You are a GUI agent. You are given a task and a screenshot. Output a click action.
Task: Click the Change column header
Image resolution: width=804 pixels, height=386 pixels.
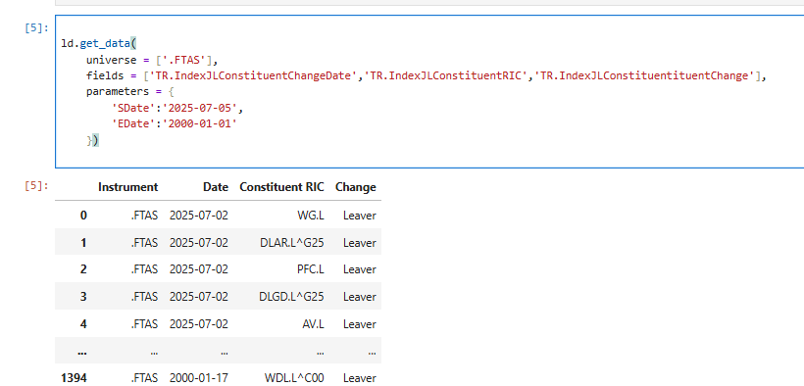point(355,187)
